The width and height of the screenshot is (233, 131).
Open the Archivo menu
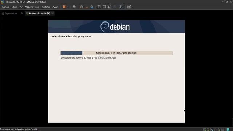5,7
